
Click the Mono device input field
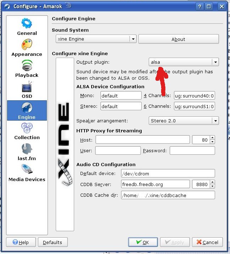click(121, 96)
